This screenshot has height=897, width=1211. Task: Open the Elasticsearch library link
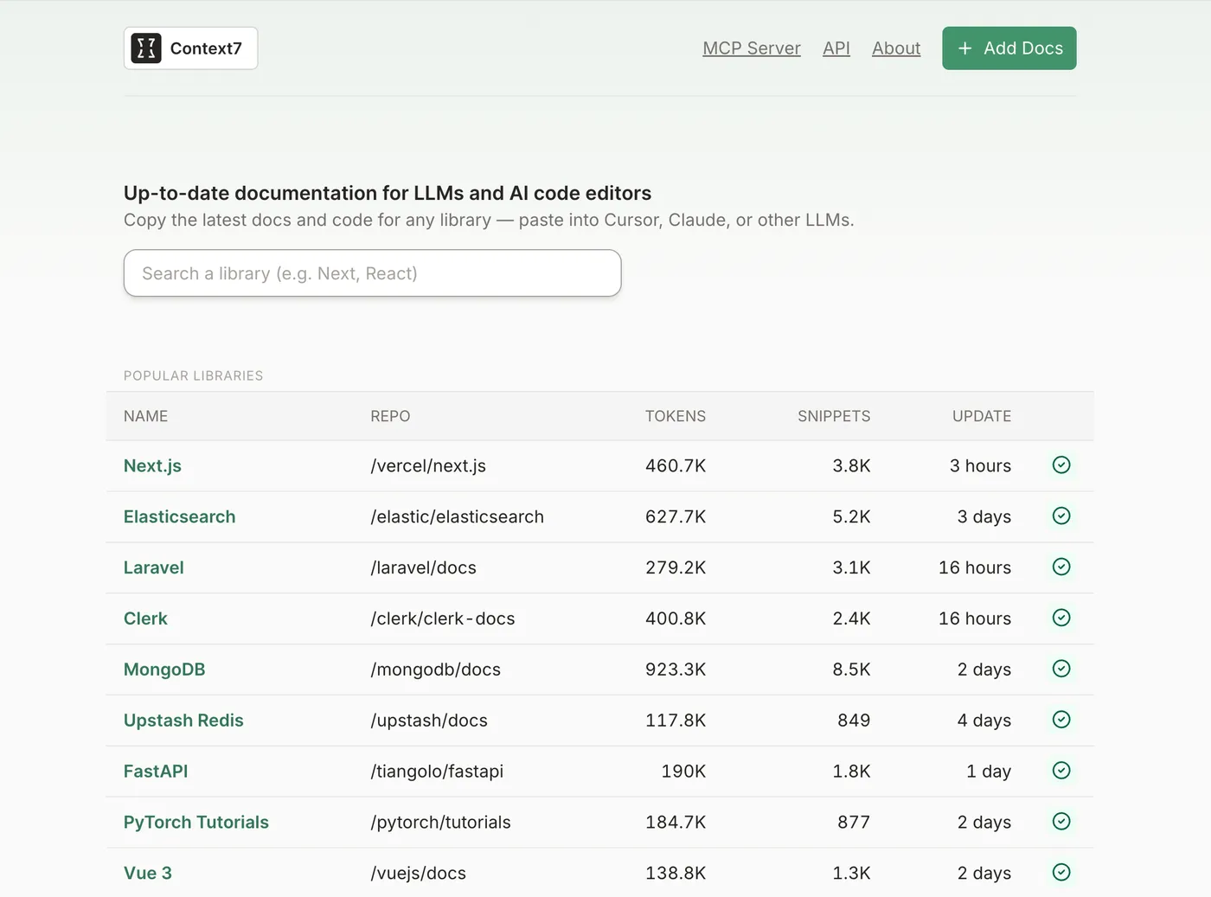point(179,517)
